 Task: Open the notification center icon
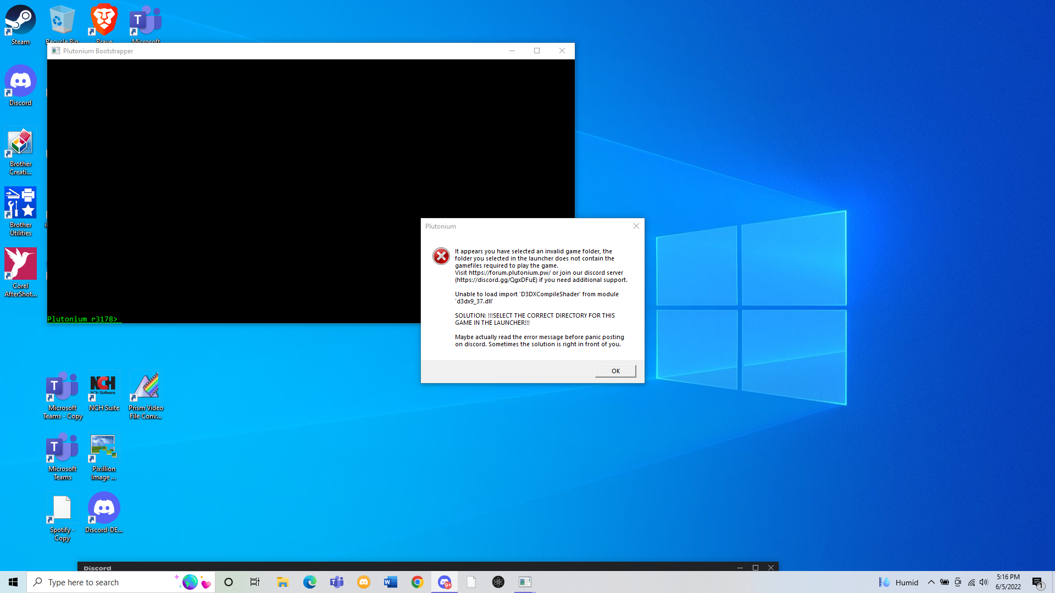[x=1037, y=582]
